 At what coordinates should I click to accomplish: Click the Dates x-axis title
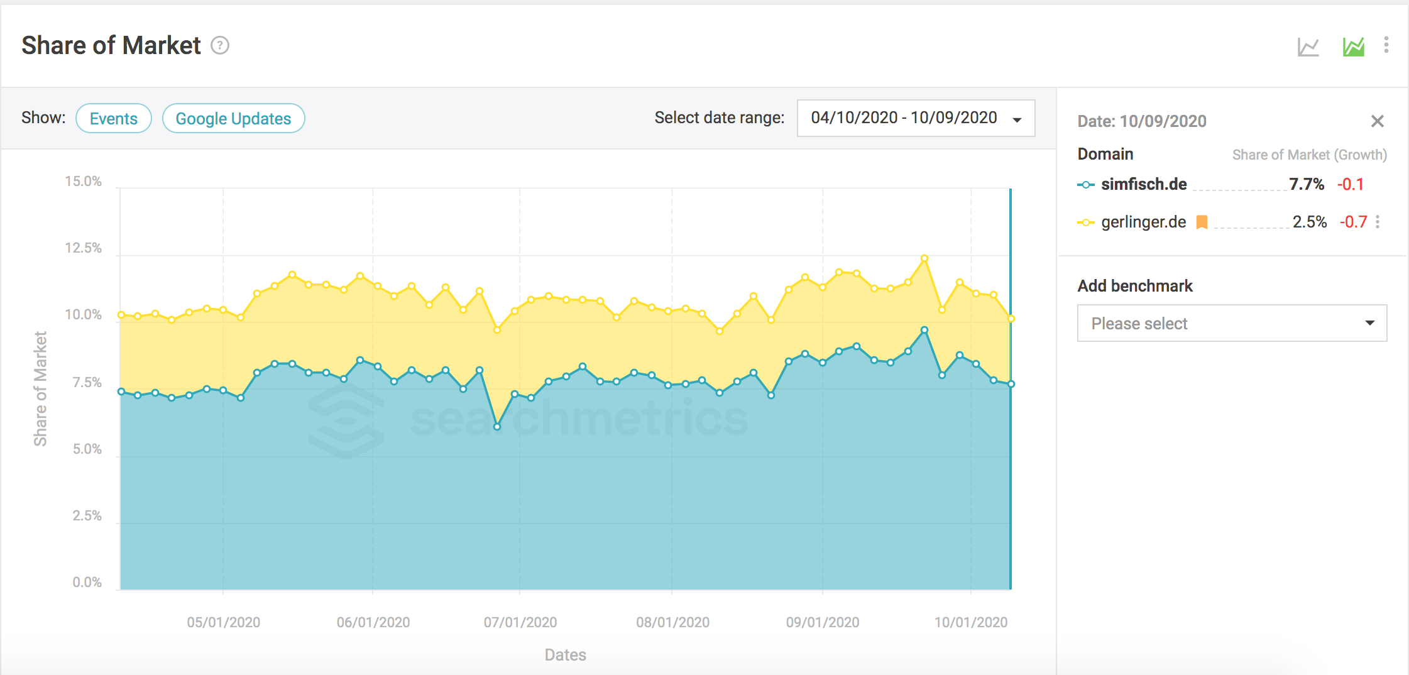point(566,655)
